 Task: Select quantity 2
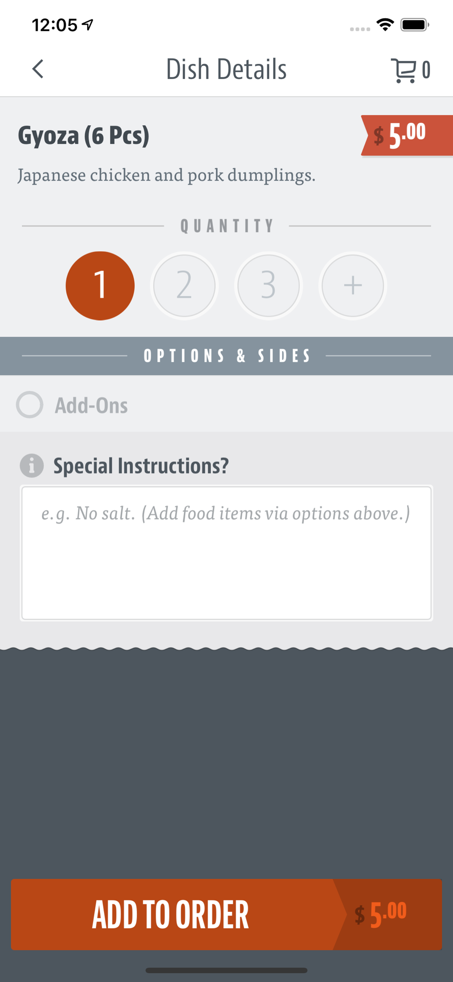(x=184, y=286)
